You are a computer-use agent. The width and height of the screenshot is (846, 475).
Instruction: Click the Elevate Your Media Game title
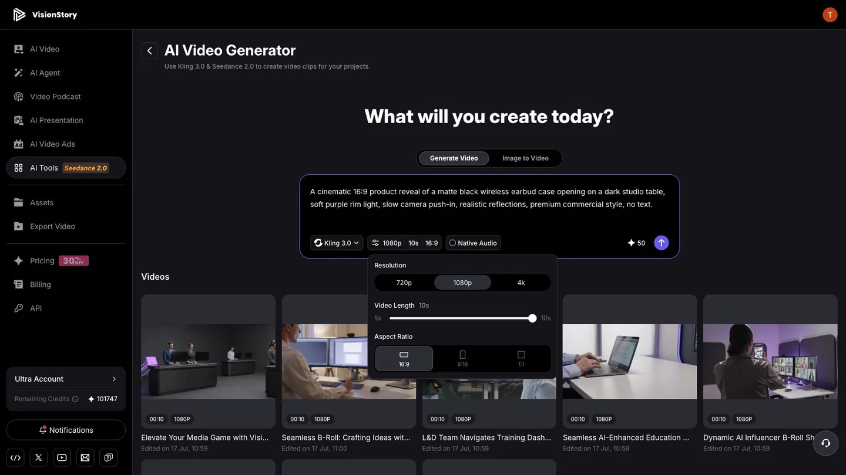(x=205, y=437)
